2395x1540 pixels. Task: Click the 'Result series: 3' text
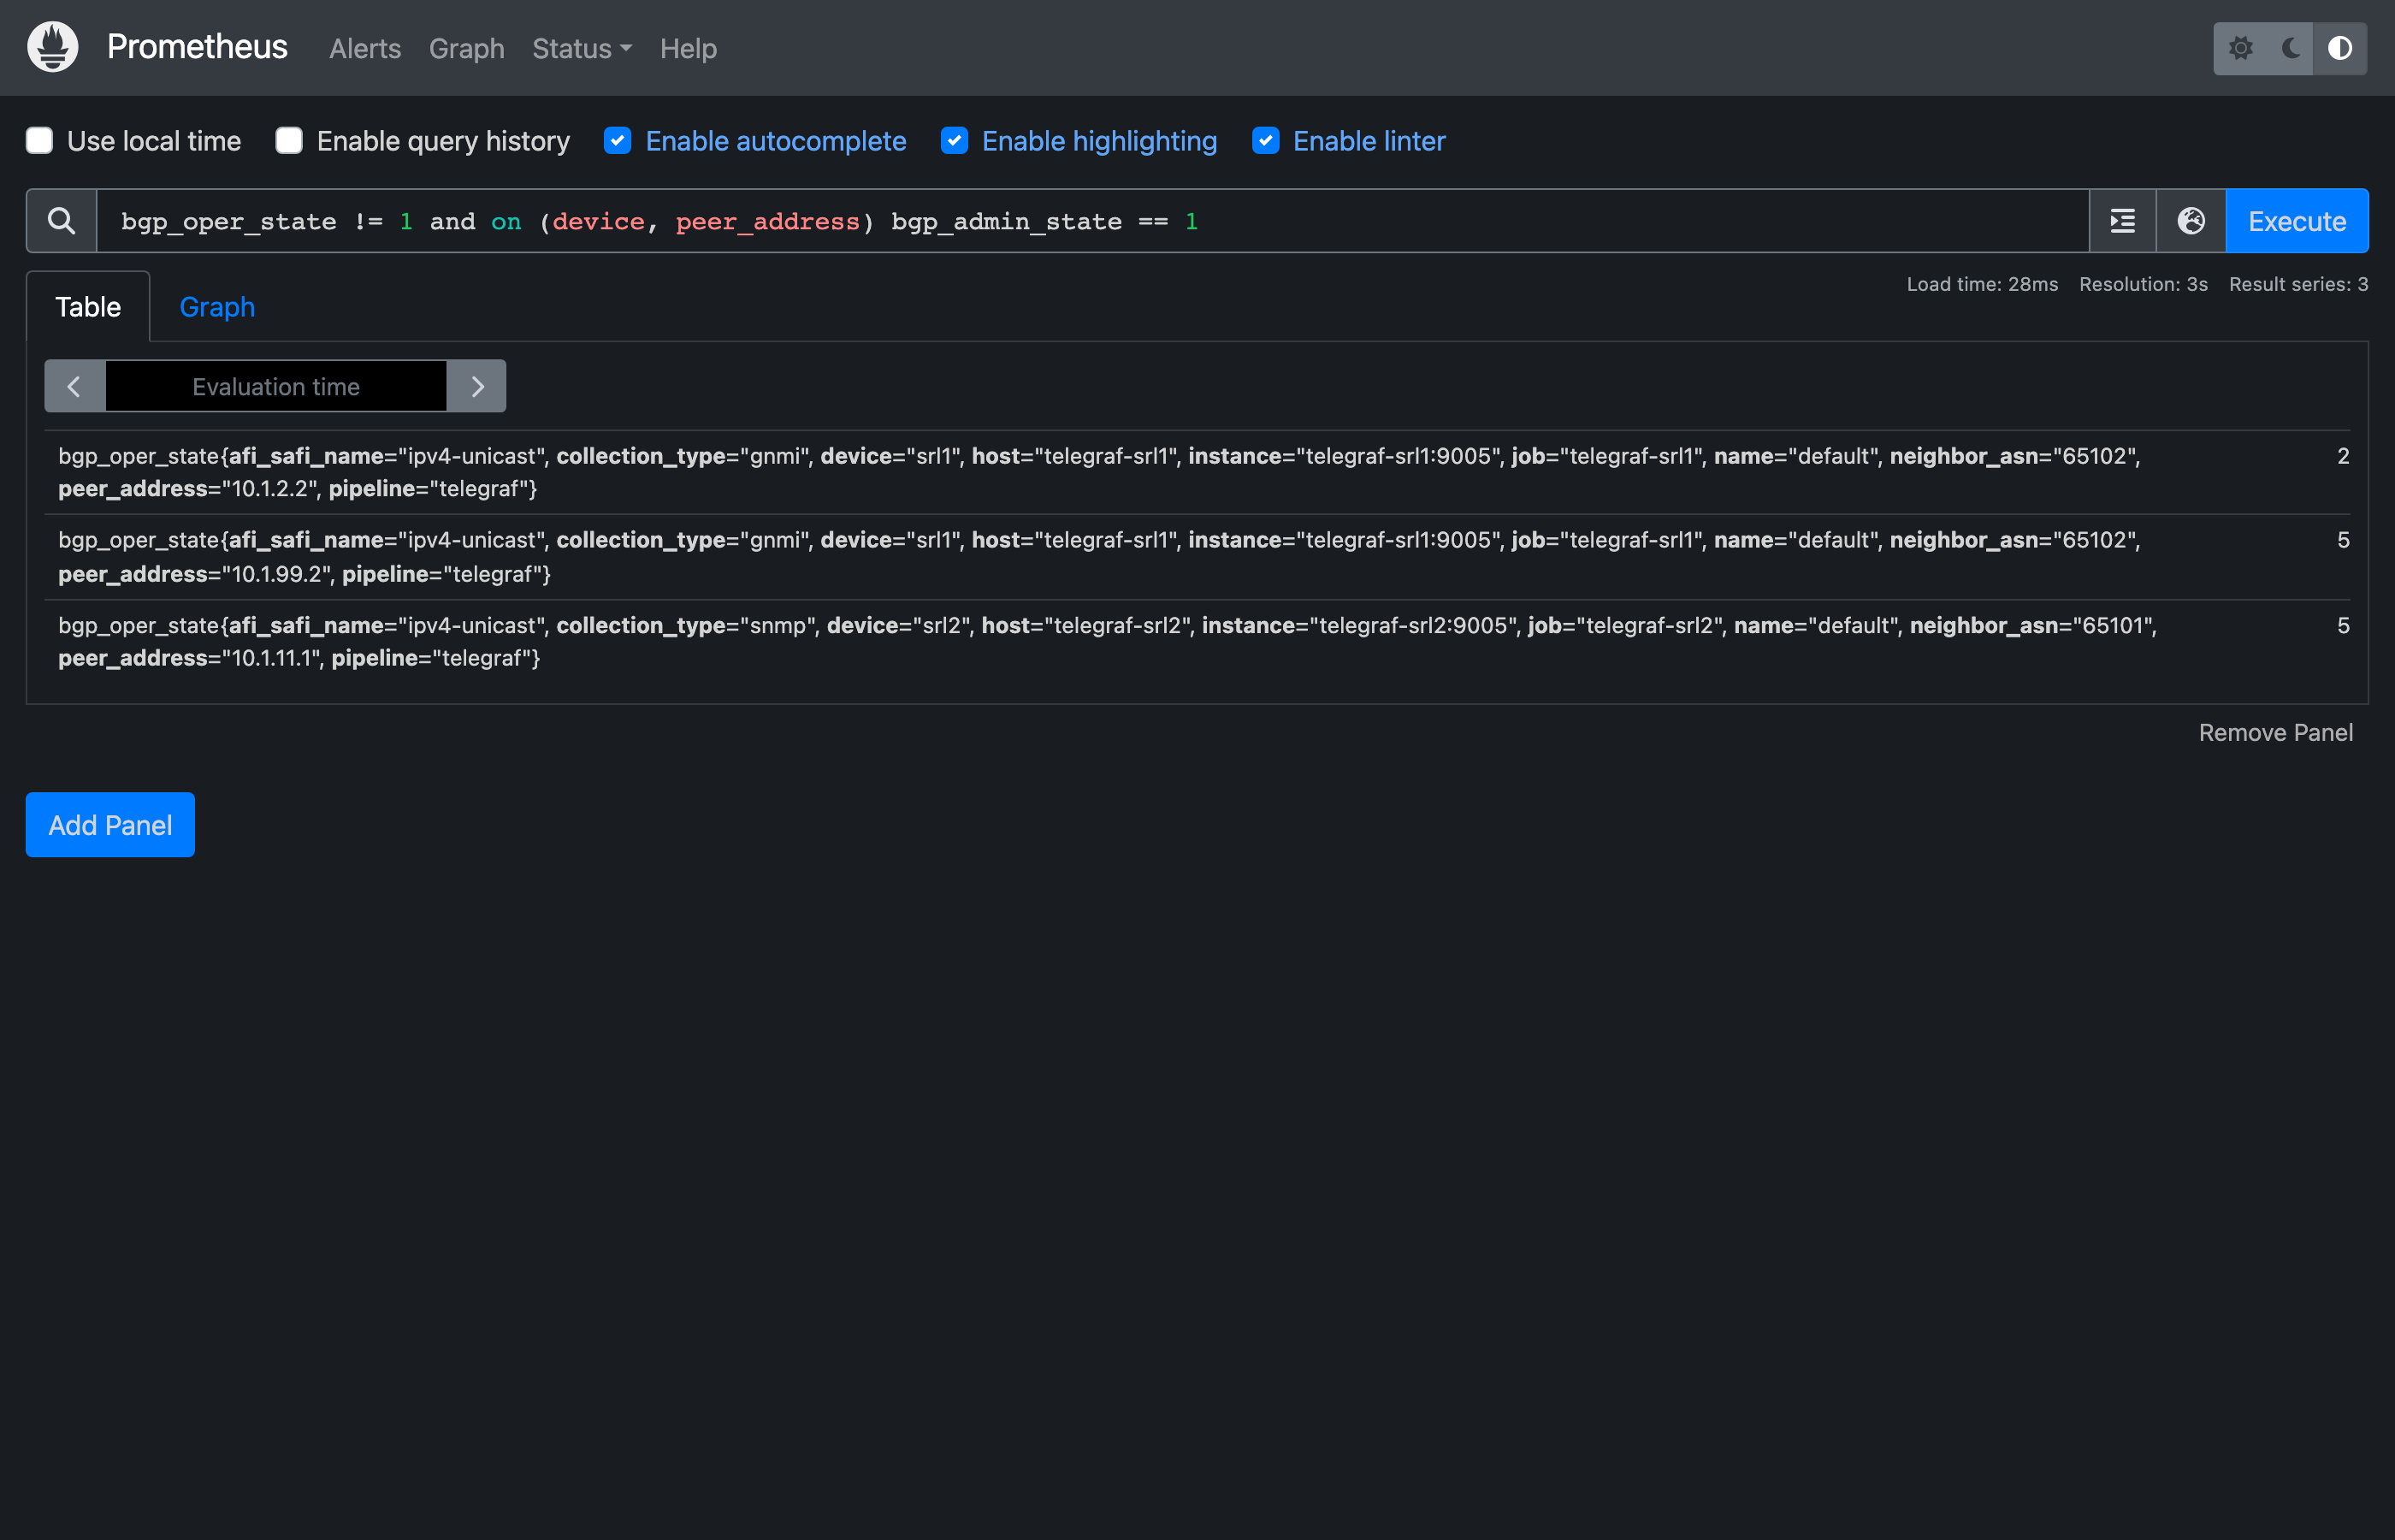[x=2298, y=284]
